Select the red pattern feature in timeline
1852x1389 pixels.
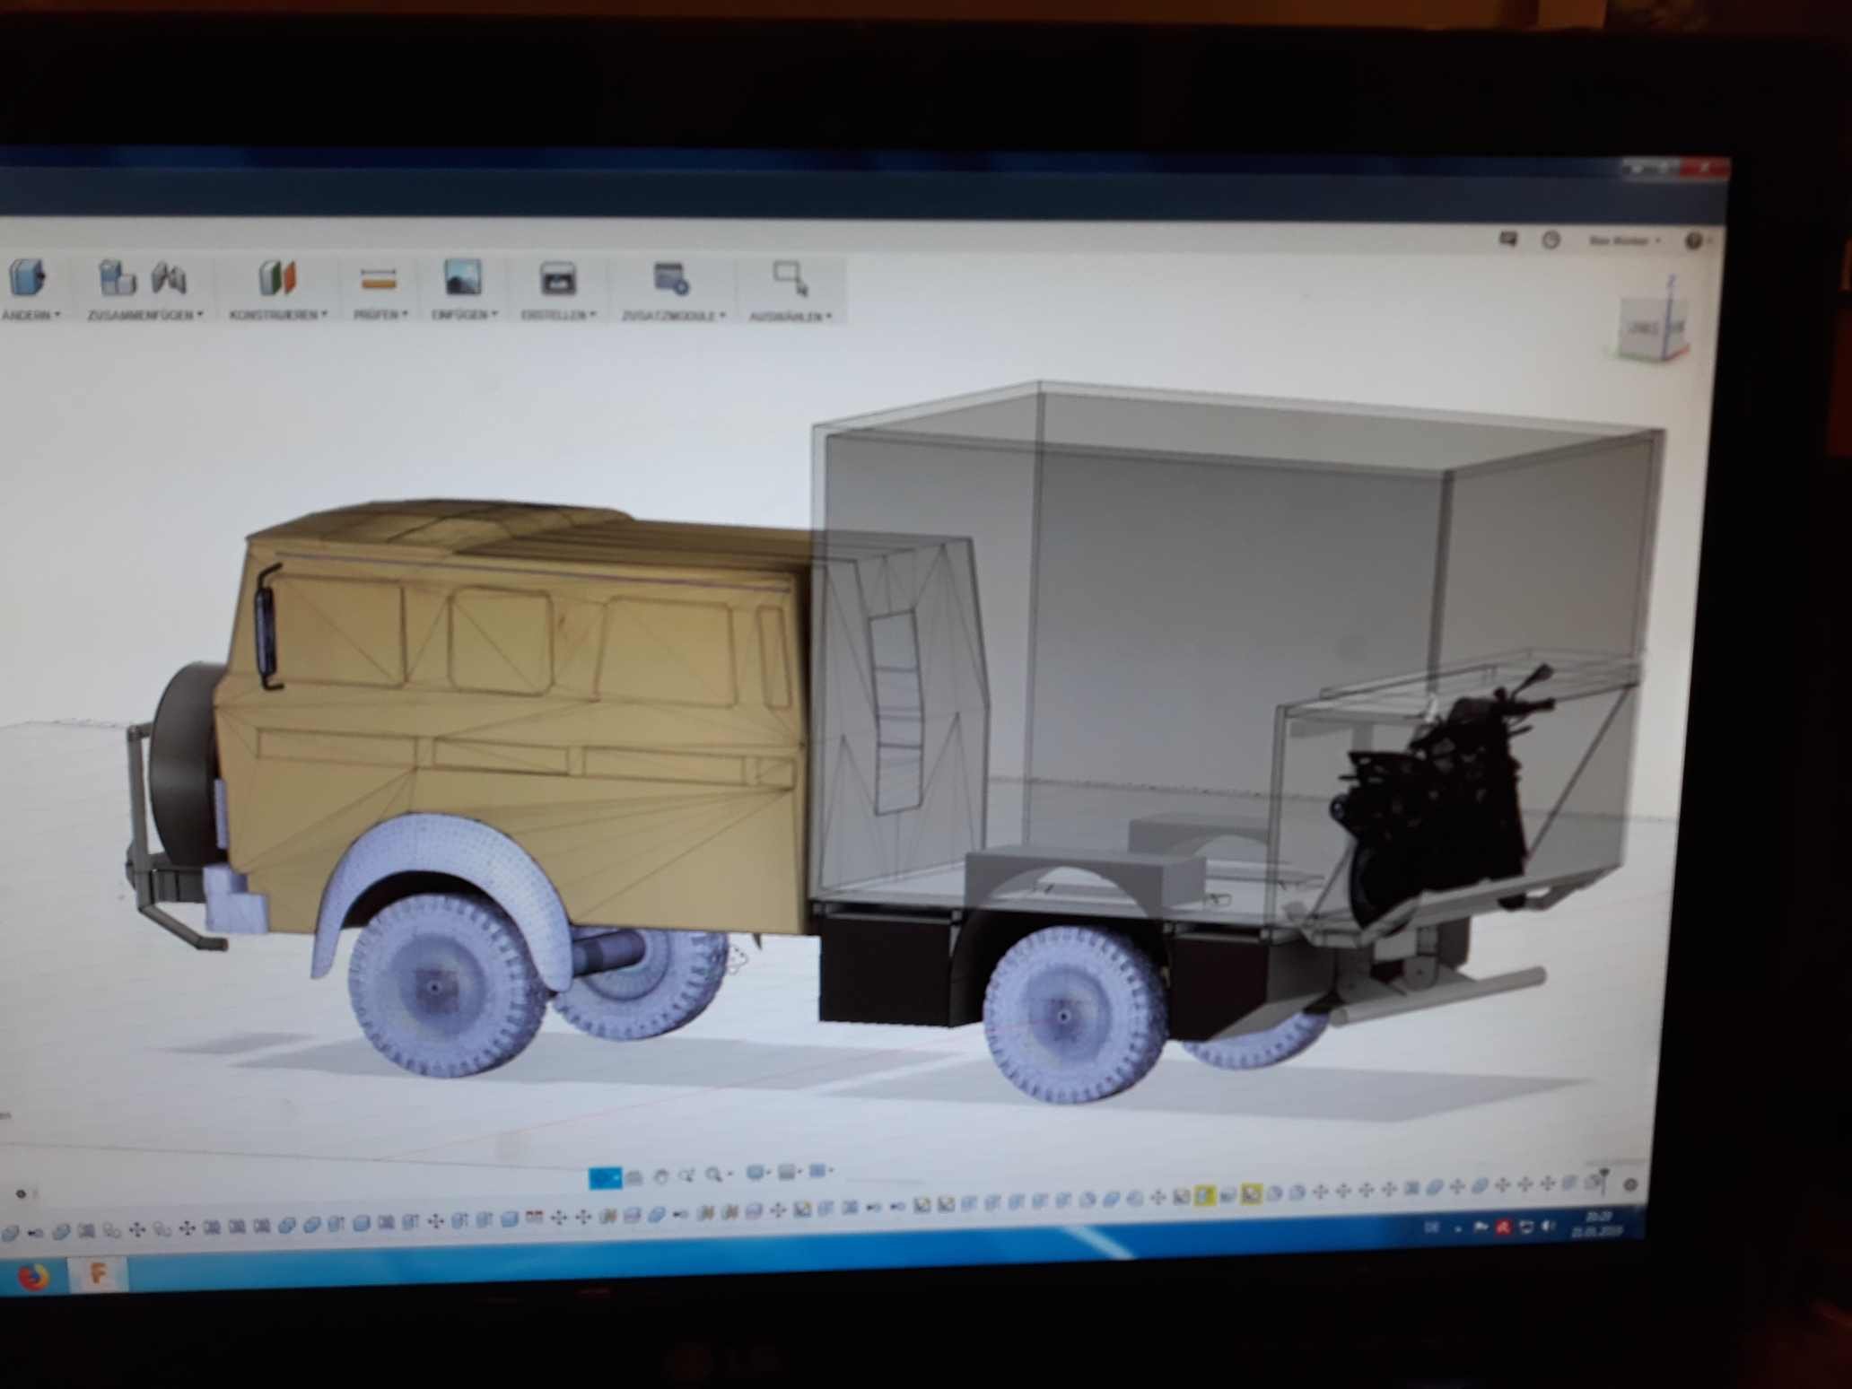(x=534, y=1218)
